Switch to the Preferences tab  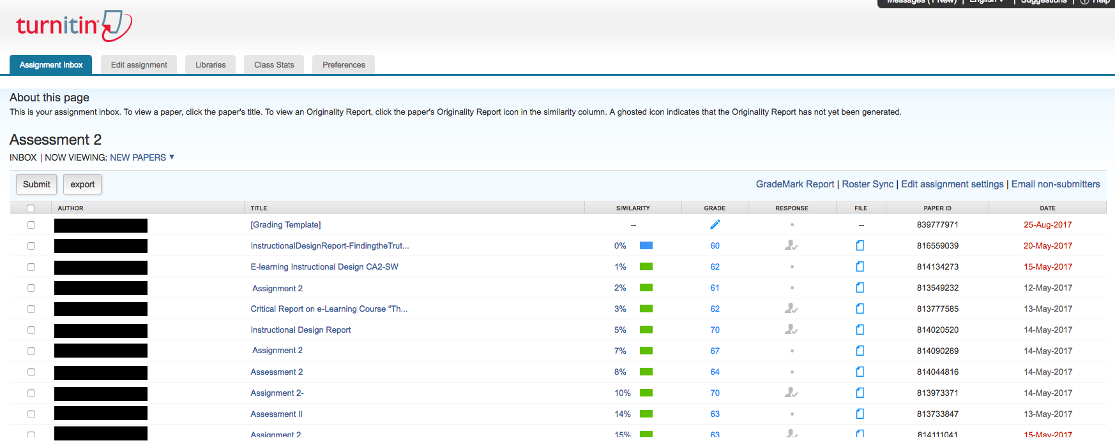pyautogui.click(x=344, y=65)
